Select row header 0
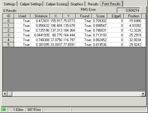Viewport: 148px width, 113px height. point(8,21)
